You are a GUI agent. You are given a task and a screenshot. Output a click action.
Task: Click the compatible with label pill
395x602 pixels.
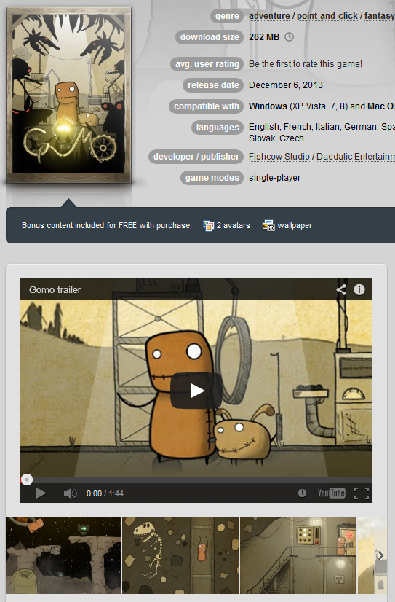206,106
